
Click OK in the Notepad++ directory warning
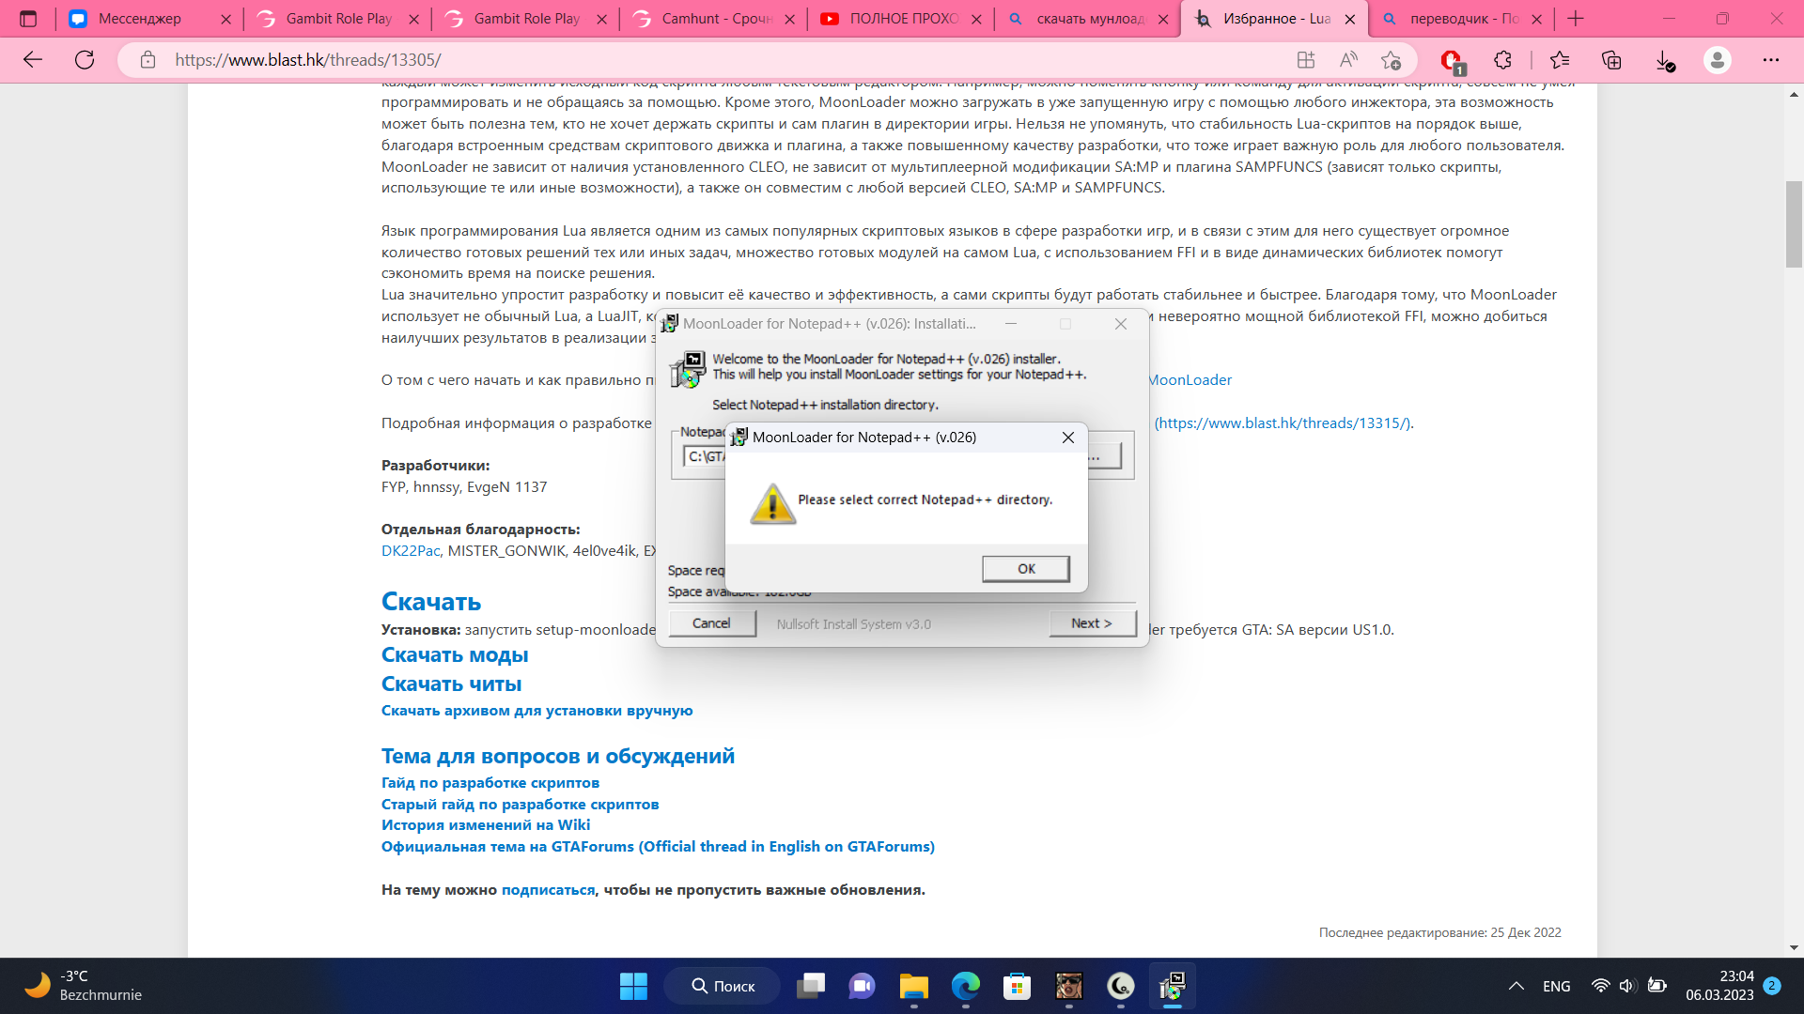[x=1025, y=569]
